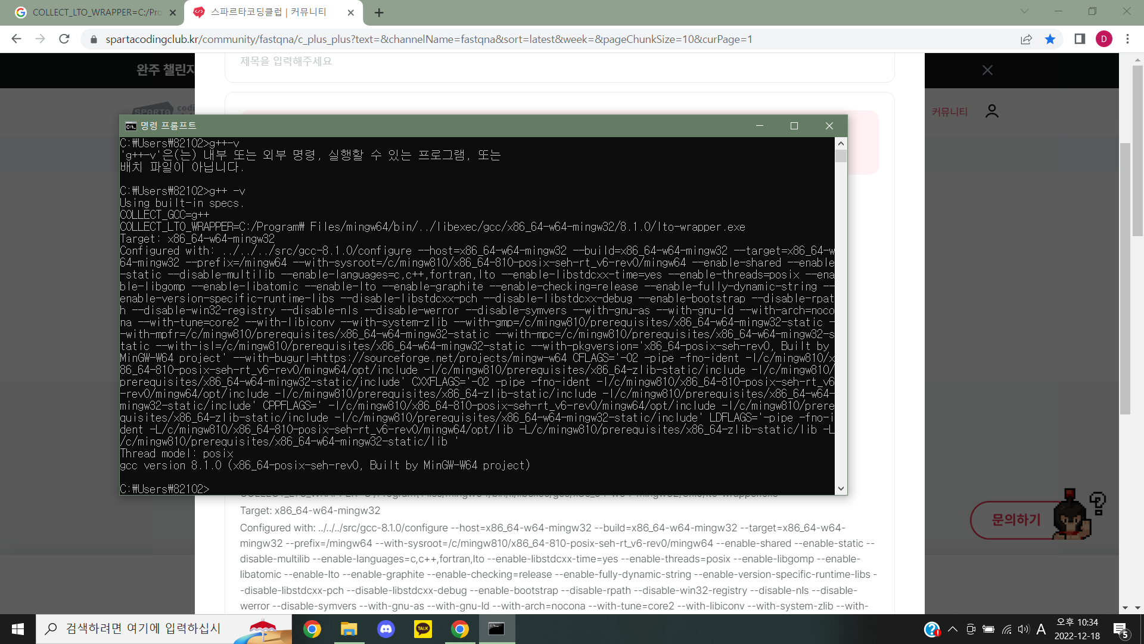The height and width of the screenshot is (644, 1144).
Task: Check battery status in system tray
Action: (x=988, y=629)
